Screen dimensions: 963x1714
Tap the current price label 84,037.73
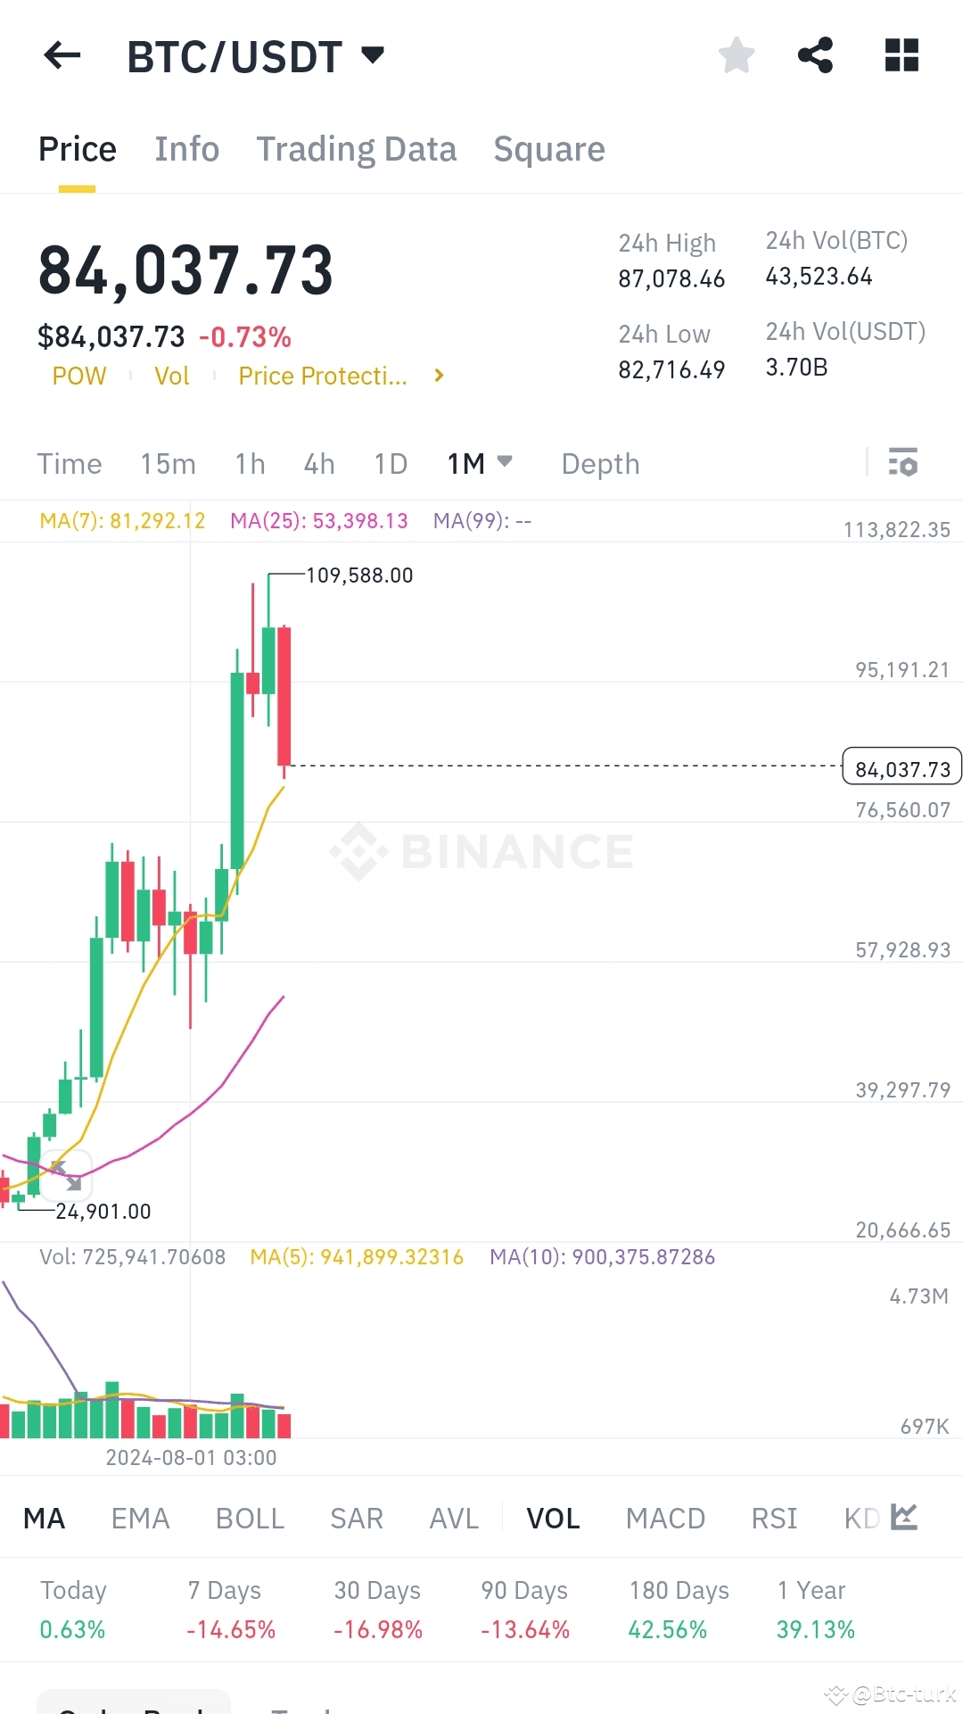(901, 766)
